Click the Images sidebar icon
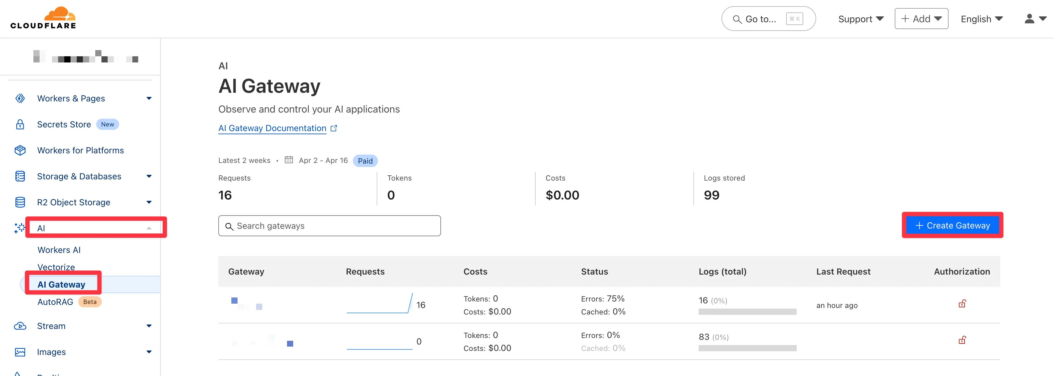Image resolution: width=1054 pixels, height=376 pixels. coord(20,352)
